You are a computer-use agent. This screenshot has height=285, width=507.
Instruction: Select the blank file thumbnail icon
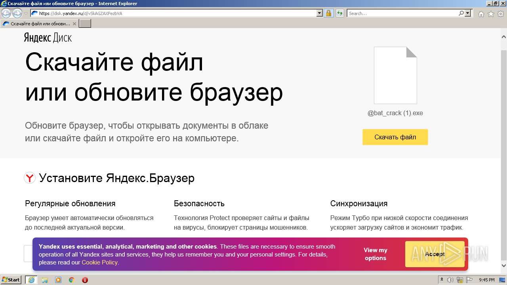coord(395,75)
